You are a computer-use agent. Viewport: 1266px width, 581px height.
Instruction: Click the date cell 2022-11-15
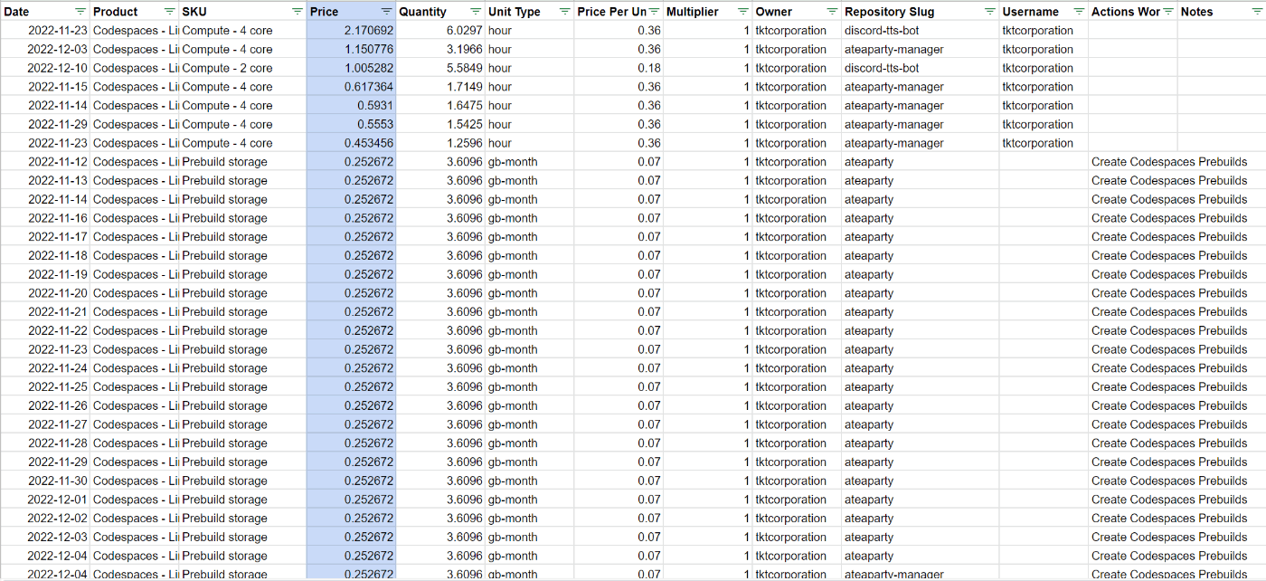pos(45,87)
